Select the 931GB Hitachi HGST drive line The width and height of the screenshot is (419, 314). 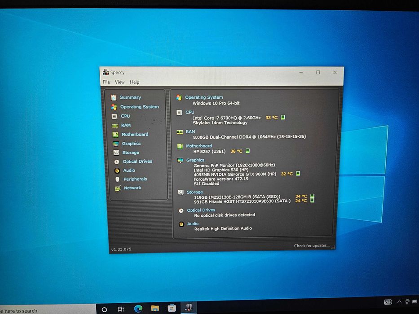point(242,201)
